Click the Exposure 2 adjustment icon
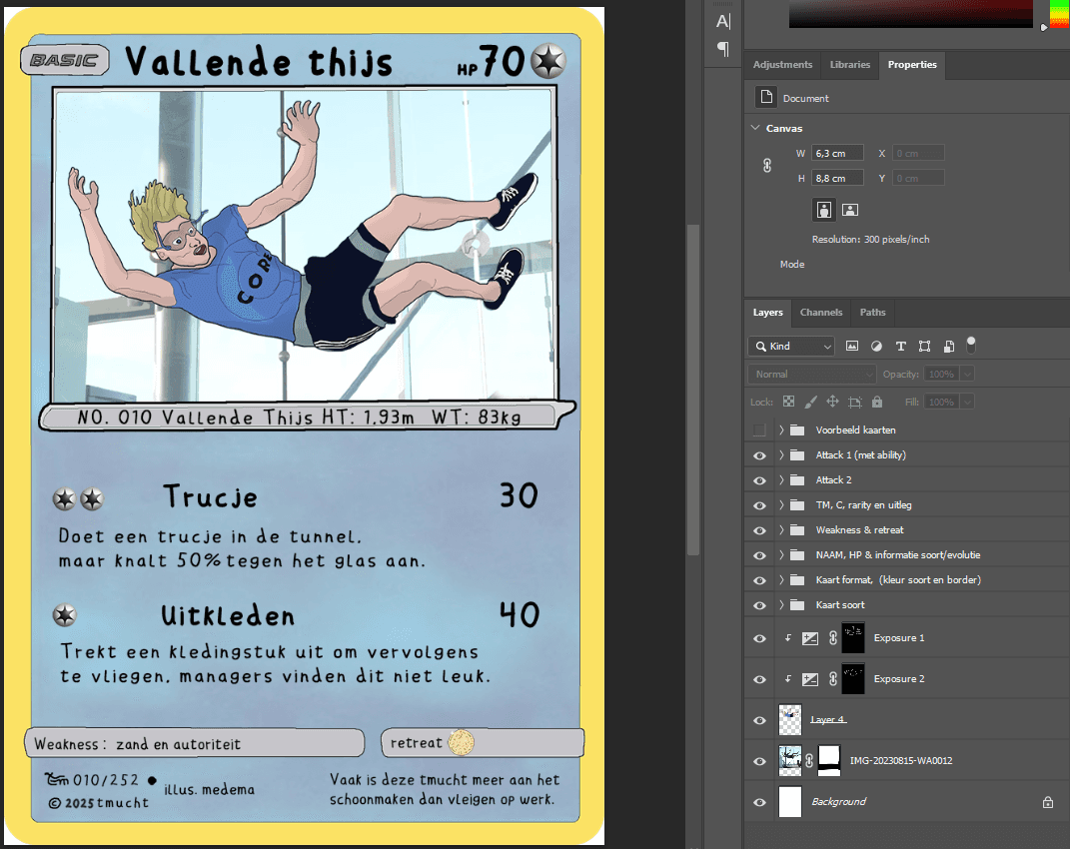 [810, 679]
